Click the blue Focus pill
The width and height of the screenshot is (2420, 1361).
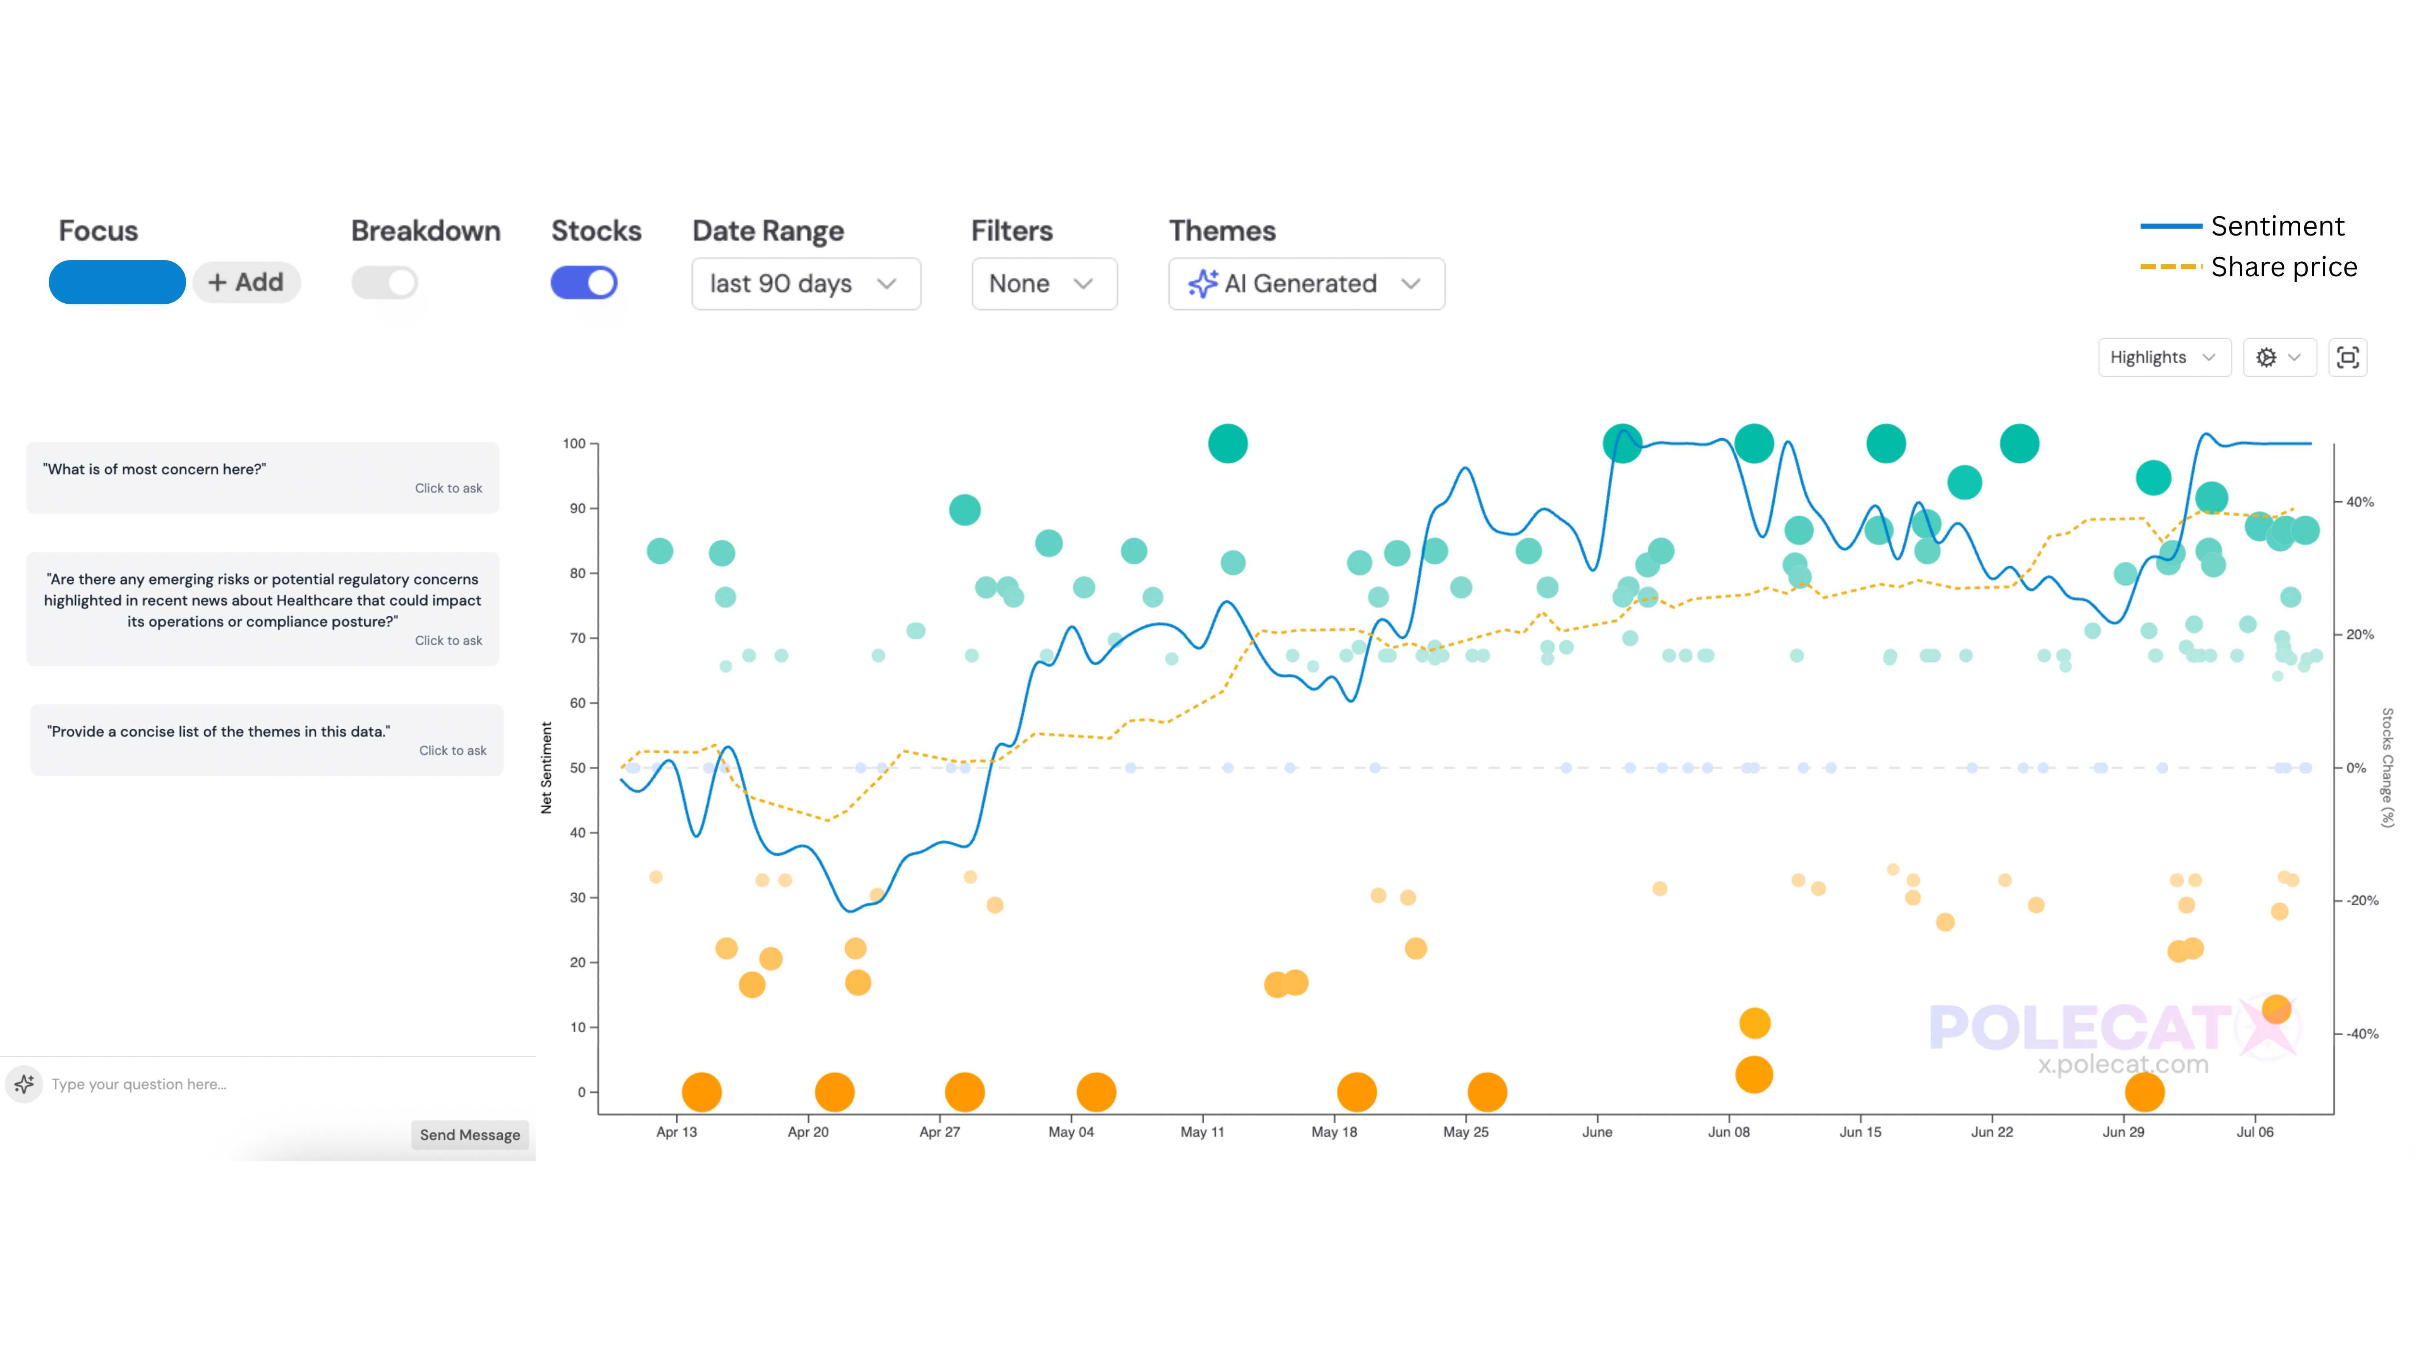coord(117,283)
